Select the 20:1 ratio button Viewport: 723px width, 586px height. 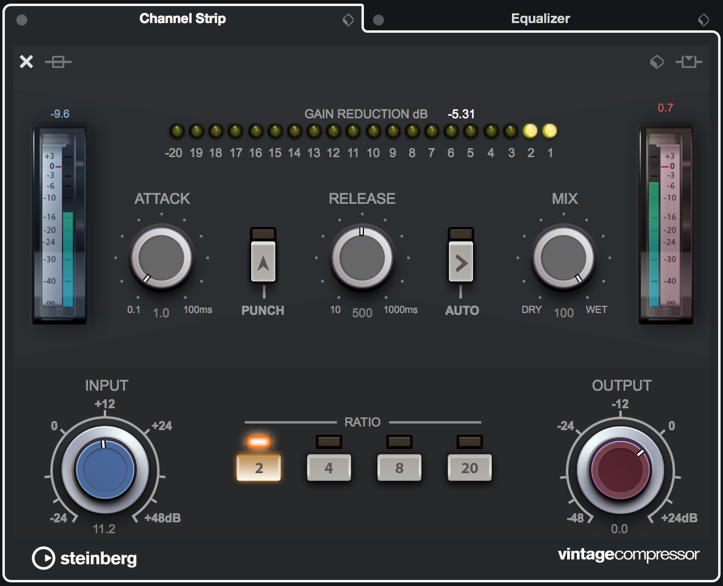[469, 467]
